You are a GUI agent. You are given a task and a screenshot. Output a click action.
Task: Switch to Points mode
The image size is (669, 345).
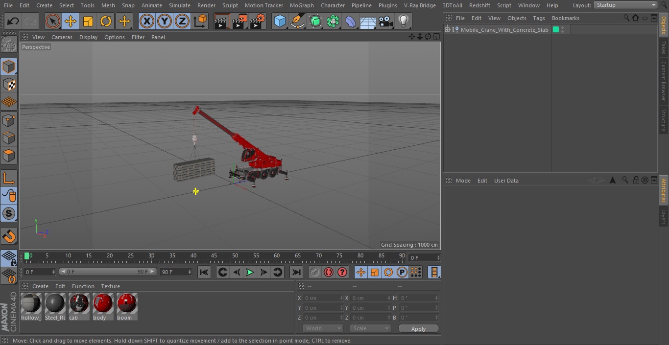coord(9,120)
